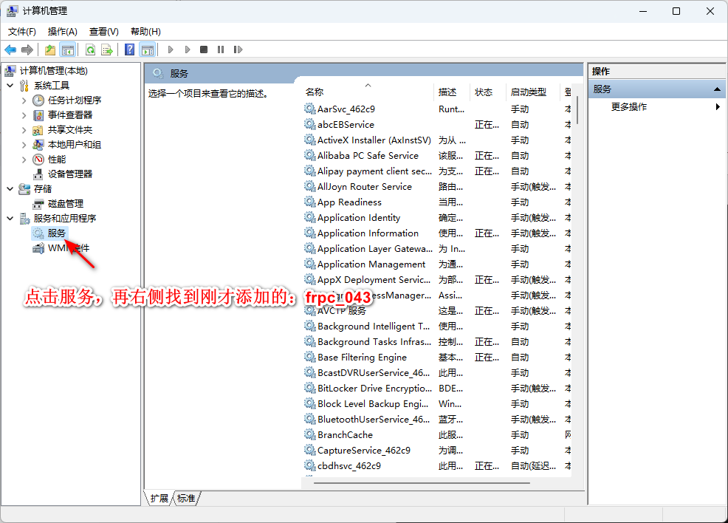Toggle the show/hide console tree icon
The image size is (728, 523).
(x=67, y=49)
